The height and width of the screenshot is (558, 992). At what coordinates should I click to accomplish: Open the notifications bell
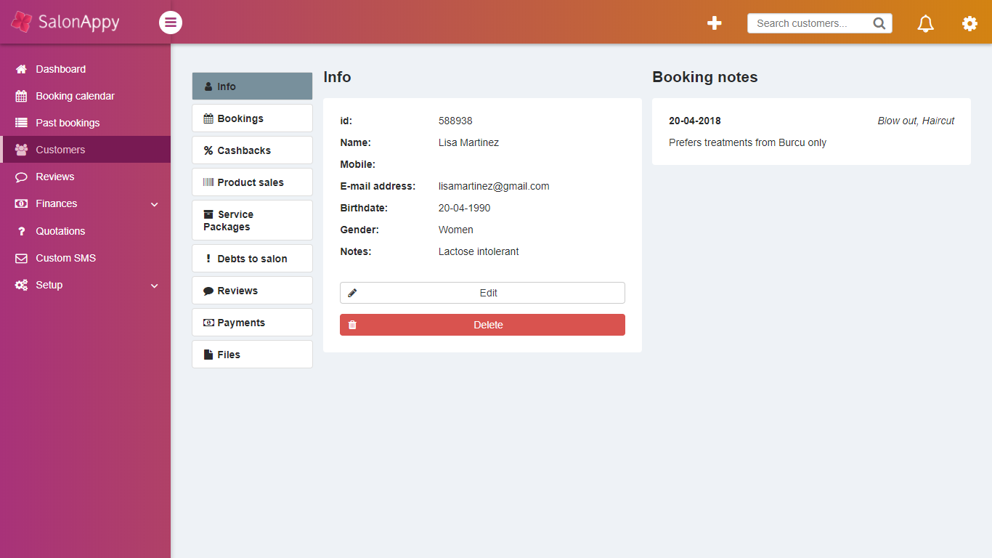pyautogui.click(x=925, y=23)
